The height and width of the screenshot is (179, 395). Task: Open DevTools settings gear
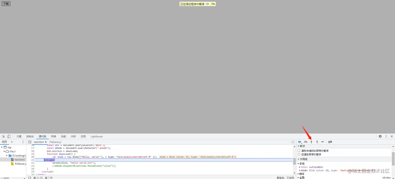coord(380,136)
